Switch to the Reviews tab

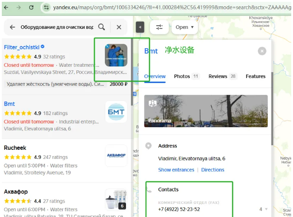(x=223, y=76)
